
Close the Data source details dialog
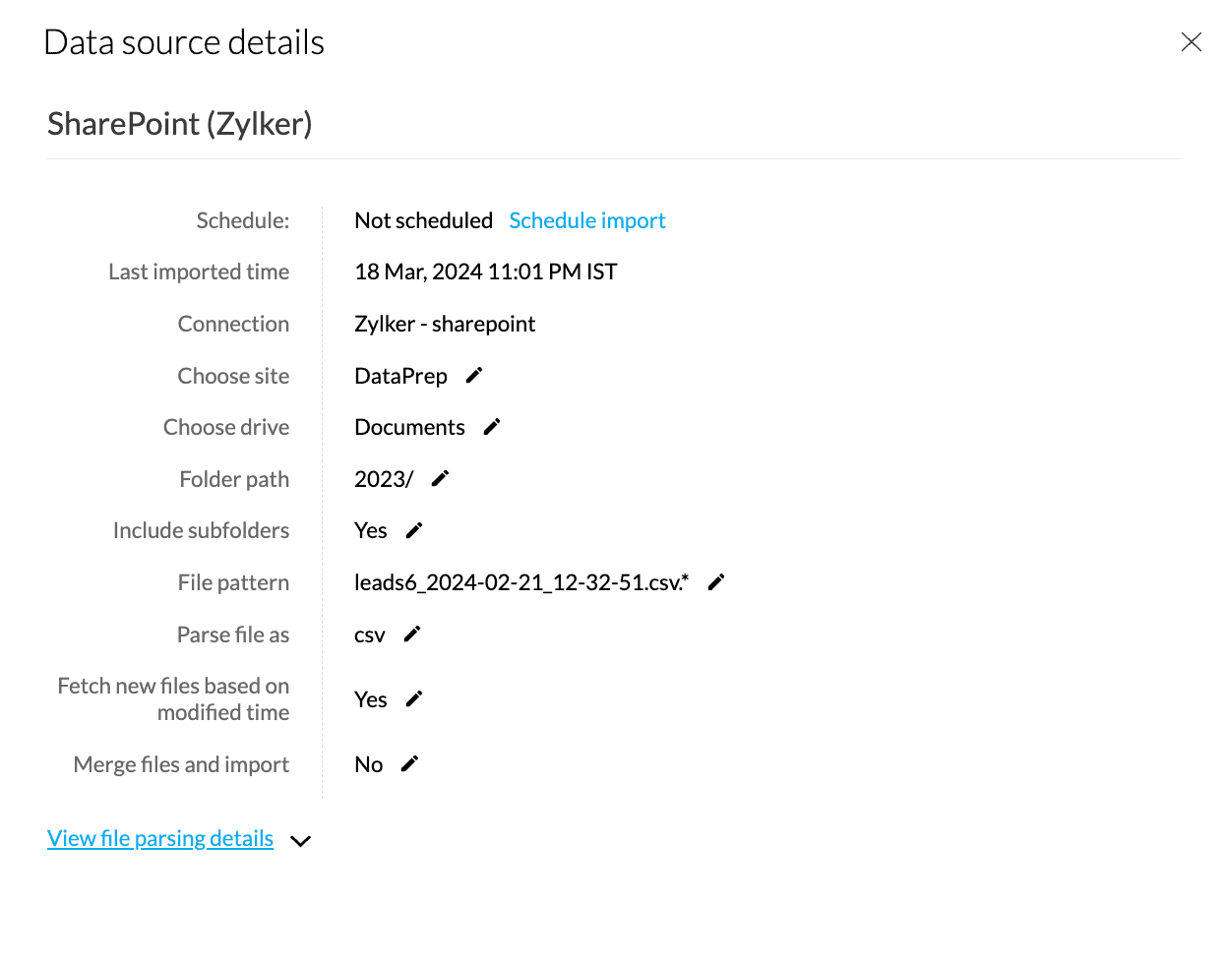click(x=1191, y=42)
